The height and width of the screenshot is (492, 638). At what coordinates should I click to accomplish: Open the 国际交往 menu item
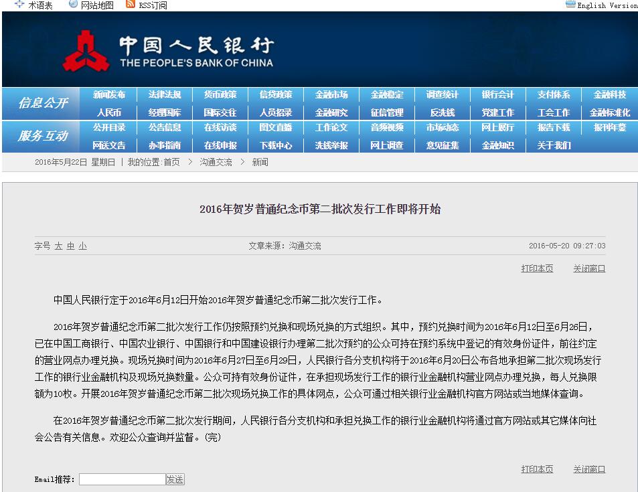[220, 112]
